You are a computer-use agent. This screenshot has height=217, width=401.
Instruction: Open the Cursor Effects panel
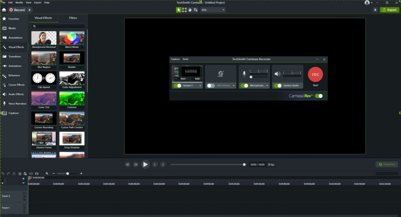click(x=14, y=85)
